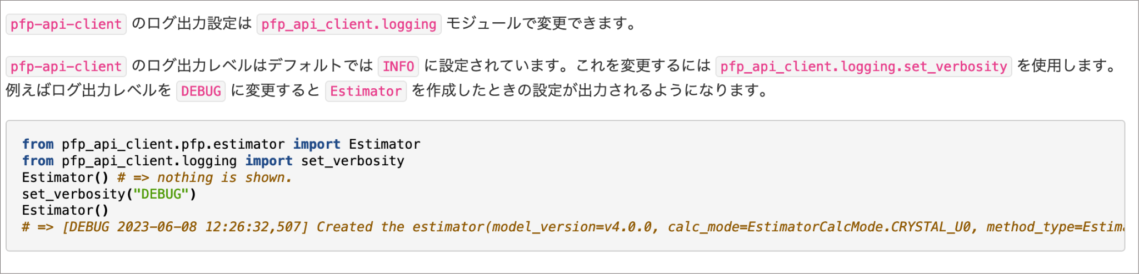Click the INFO inline code label
Image resolution: width=1139 pixels, height=274 pixels.
[x=398, y=67]
